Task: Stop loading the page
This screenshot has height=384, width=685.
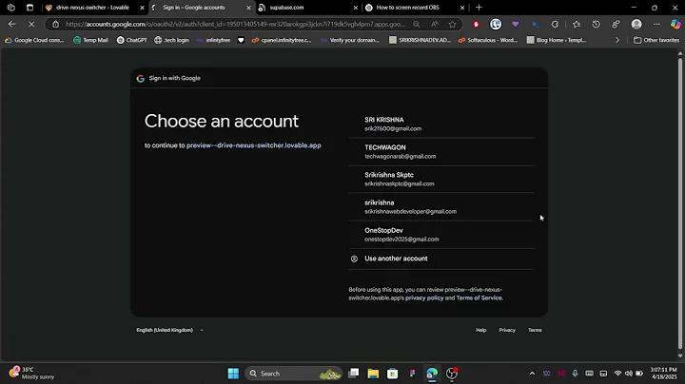Action: click(31, 25)
